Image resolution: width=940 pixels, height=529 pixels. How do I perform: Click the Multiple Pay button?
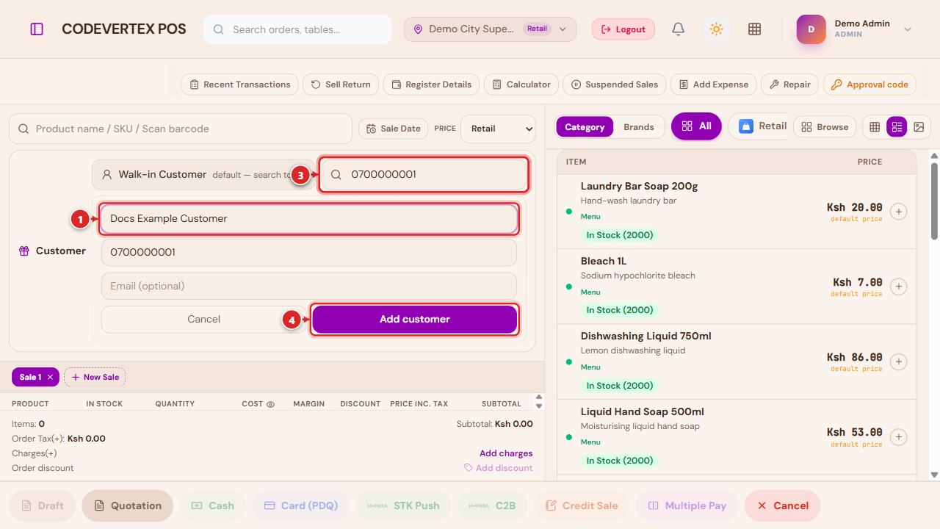(687, 505)
